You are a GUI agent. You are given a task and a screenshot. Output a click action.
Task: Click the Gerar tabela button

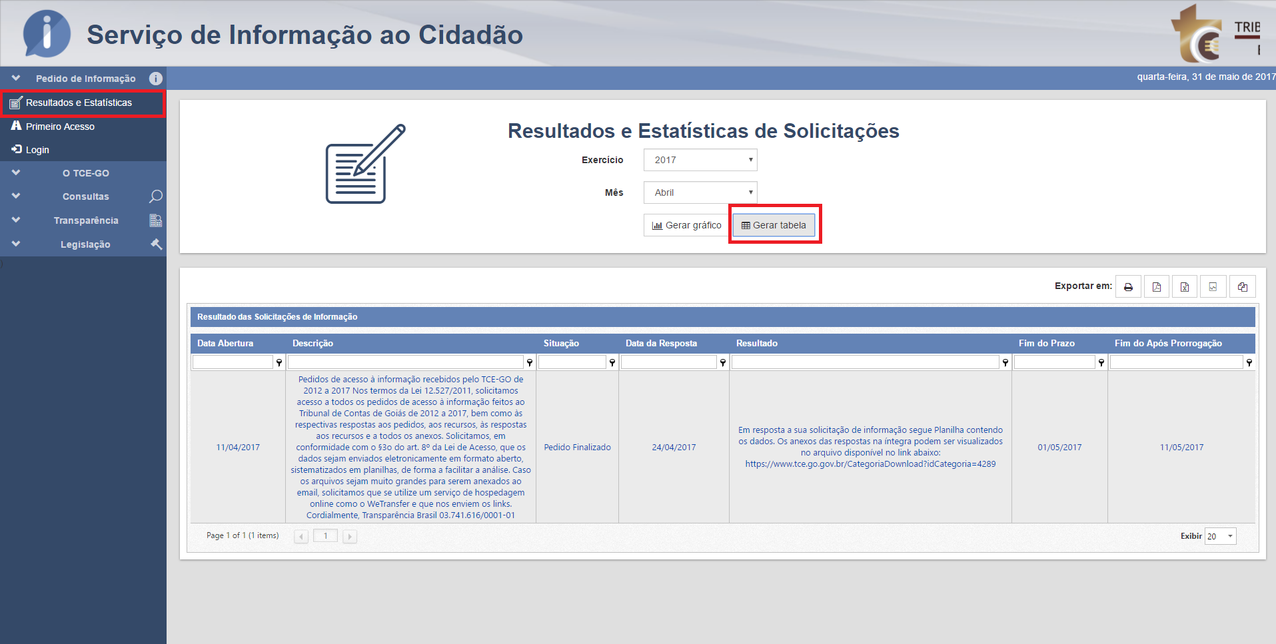click(x=774, y=225)
